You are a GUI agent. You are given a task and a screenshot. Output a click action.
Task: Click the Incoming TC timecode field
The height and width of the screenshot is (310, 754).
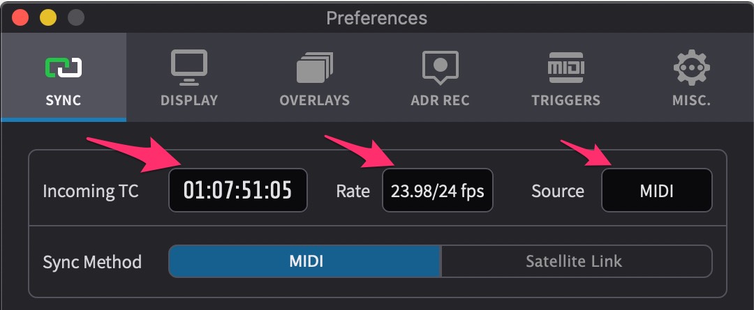(x=238, y=190)
